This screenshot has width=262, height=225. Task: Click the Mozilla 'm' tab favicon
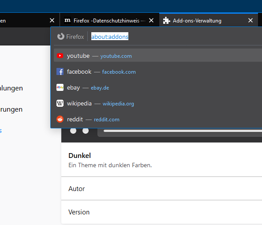67,20
